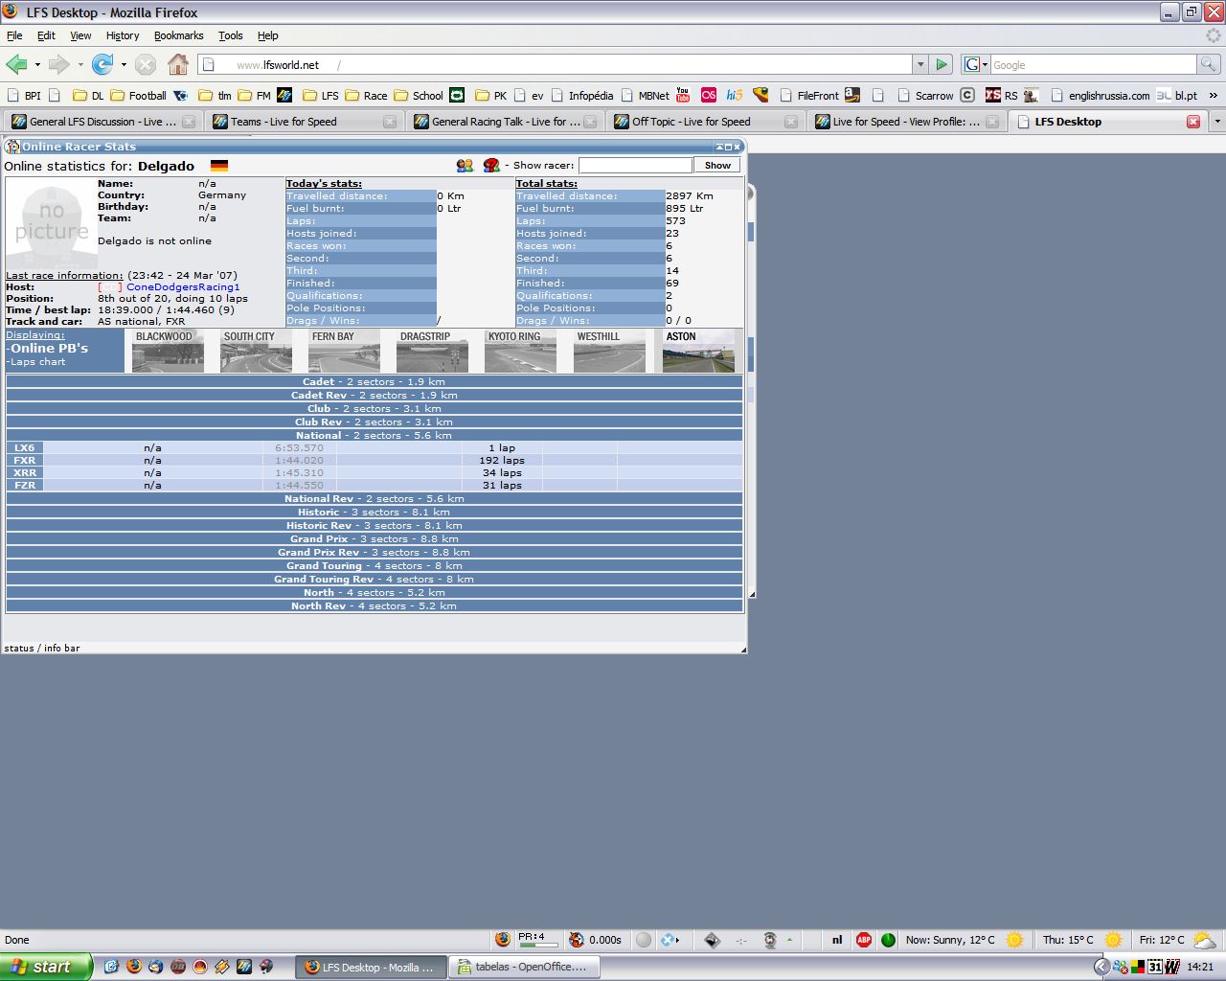Image resolution: width=1226 pixels, height=981 pixels.
Task: Click the Laps chart link
Action: [38, 362]
